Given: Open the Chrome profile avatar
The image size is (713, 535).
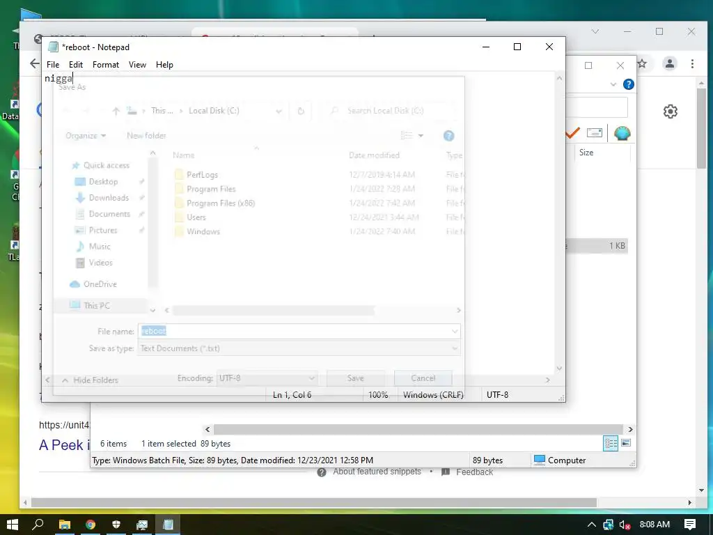Looking at the screenshot, I should tap(670, 63).
